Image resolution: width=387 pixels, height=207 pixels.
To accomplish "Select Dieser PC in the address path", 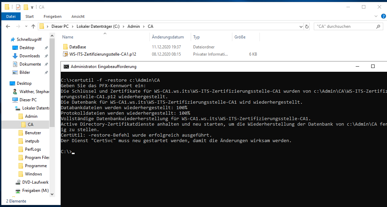I will [x=60, y=26].
